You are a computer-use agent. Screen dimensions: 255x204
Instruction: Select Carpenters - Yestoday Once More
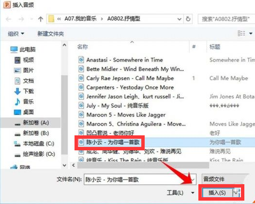130,87
